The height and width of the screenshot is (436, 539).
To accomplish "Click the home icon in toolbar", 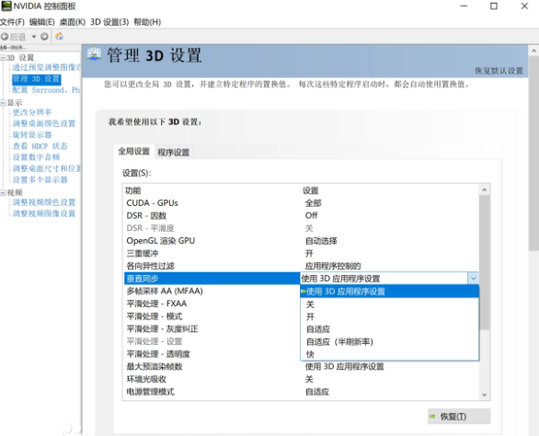I will (x=60, y=36).
